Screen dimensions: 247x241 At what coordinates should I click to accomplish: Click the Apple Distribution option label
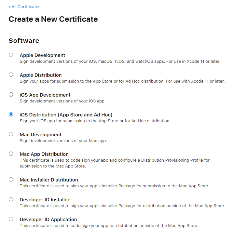coord(41,75)
